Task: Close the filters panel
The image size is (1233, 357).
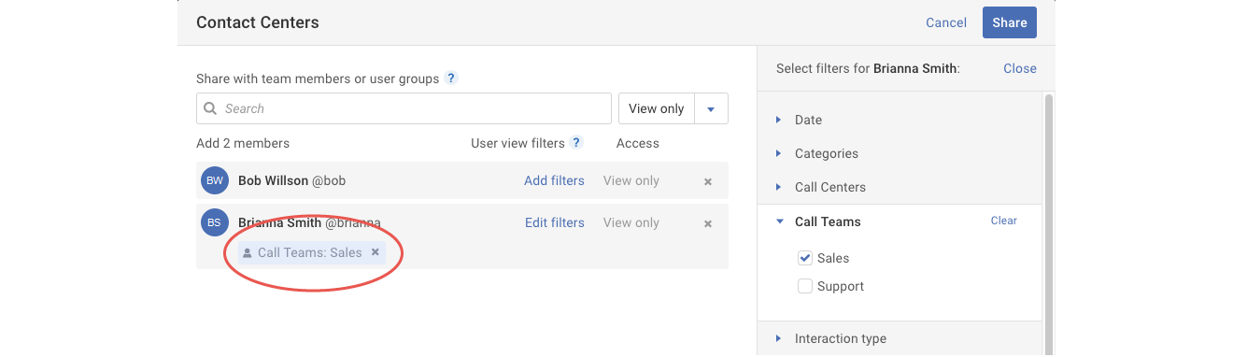Action: pyautogui.click(x=1020, y=68)
